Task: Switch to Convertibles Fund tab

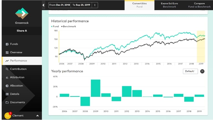Action: [140, 5]
